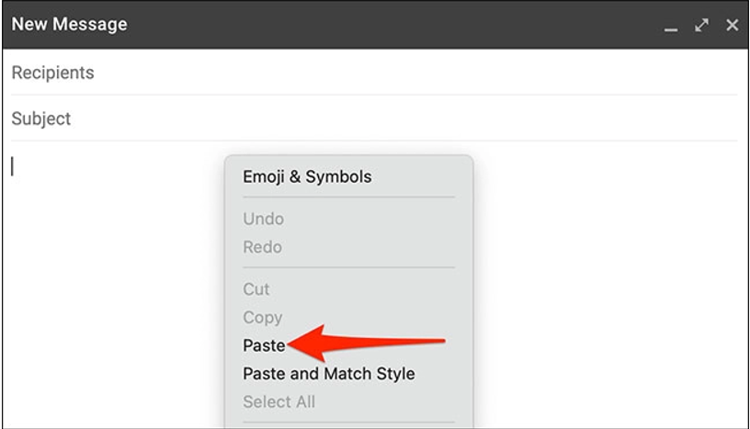The width and height of the screenshot is (750, 429).
Task: Click separator line below Emoji & Symbols
Action: click(x=348, y=197)
